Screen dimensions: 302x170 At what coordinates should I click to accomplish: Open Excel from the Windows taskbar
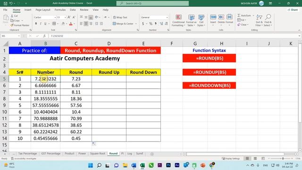point(143,165)
